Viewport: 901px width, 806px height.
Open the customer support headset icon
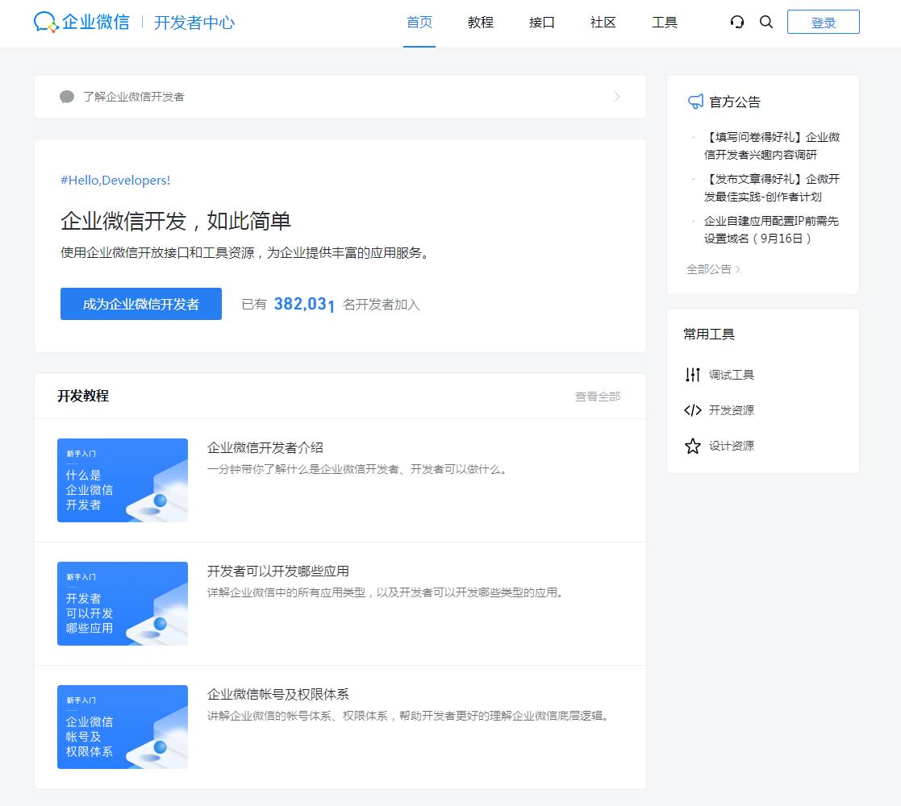(736, 23)
